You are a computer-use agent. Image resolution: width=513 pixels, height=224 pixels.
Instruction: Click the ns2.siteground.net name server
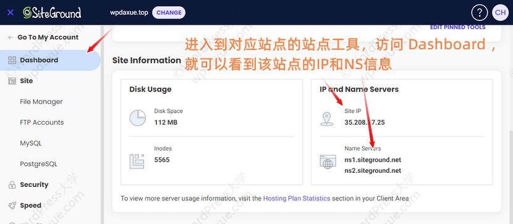click(x=373, y=170)
